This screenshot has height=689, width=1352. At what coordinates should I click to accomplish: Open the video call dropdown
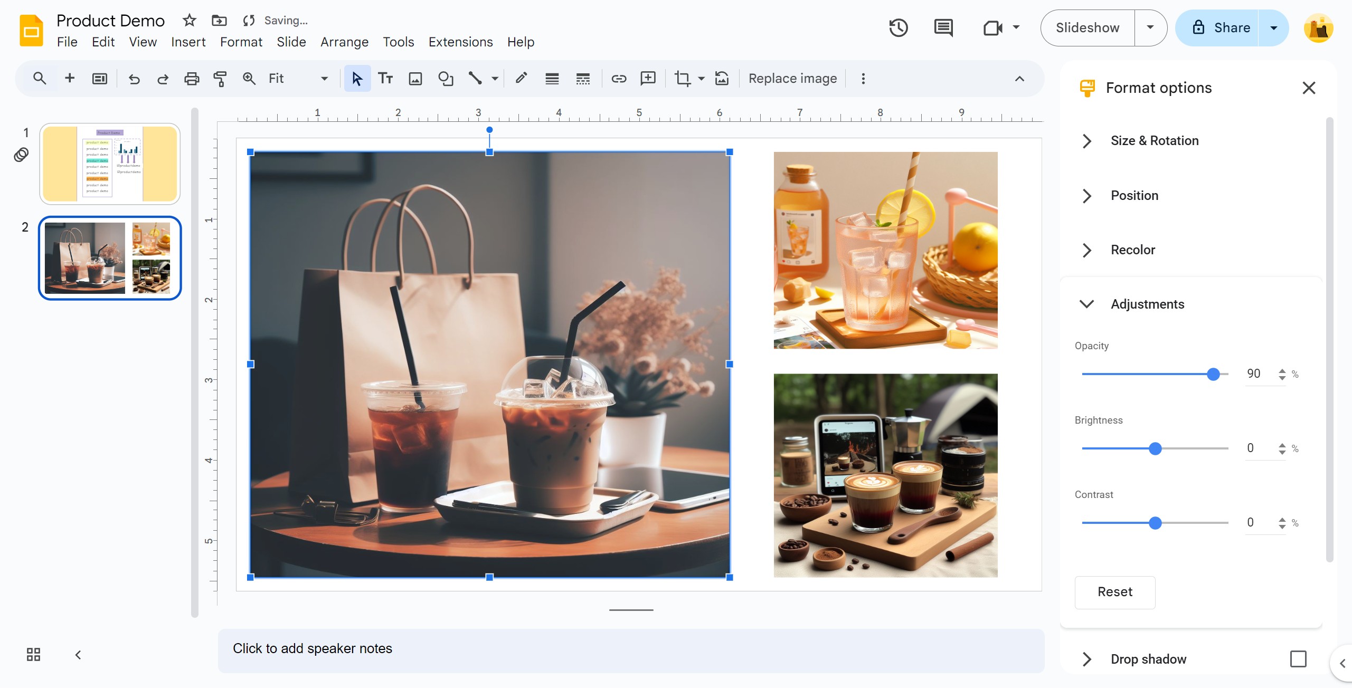(1016, 27)
